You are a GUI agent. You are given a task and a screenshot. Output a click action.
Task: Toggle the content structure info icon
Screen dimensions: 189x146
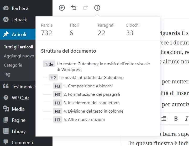pos(97,8)
